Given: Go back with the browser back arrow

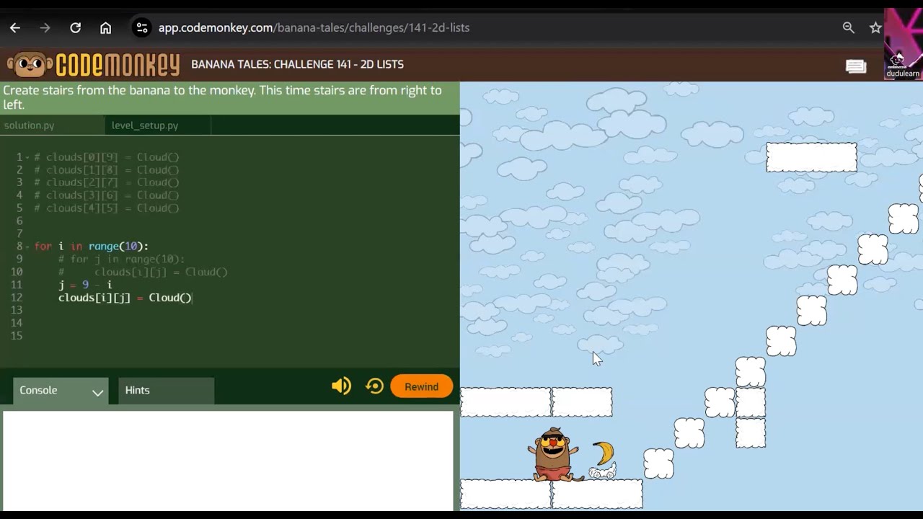Looking at the screenshot, I should click(x=15, y=27).
